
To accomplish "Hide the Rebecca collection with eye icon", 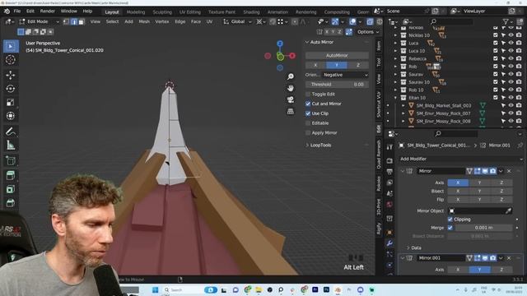I will tap(511, 58).
